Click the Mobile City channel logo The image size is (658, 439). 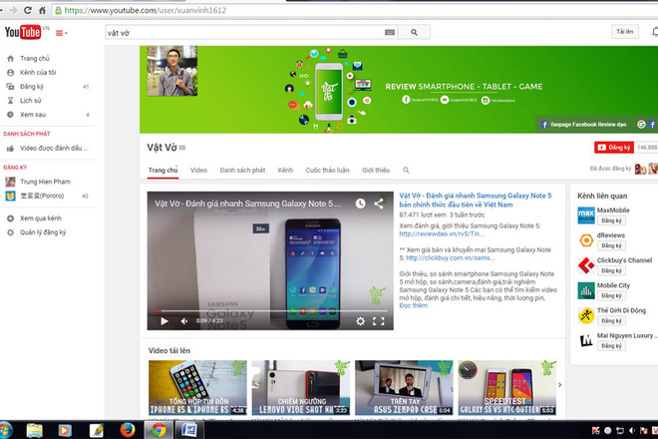586,290
